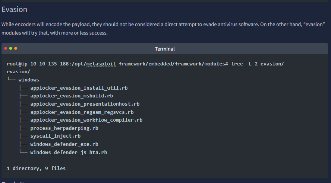Select applocker_evasion_msbuild.rb file name

(72, 96)
